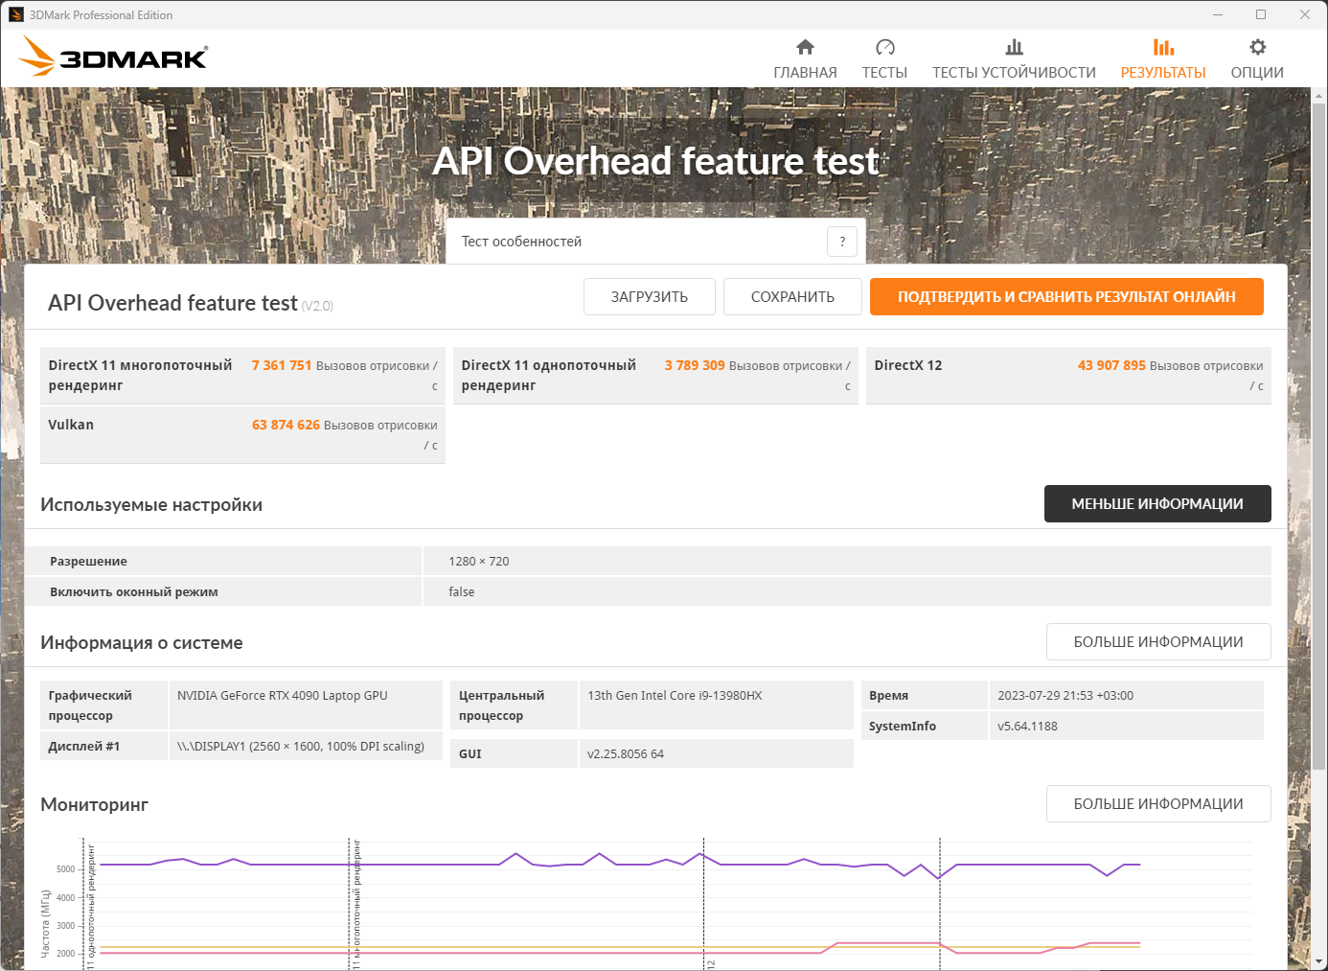This screenshot has height=971, width=1328.
Task: Collapse settings with МЕНЬШЕ ИНФОРМАЦИИ button
Action: (x=1156, y=504)
